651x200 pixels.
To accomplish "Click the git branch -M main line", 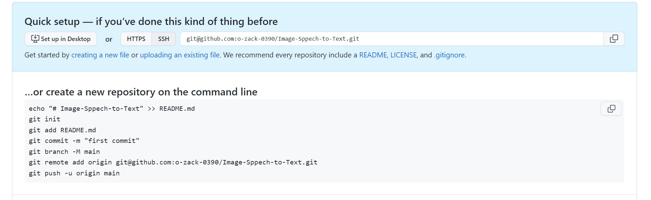I will coord(64,152).
